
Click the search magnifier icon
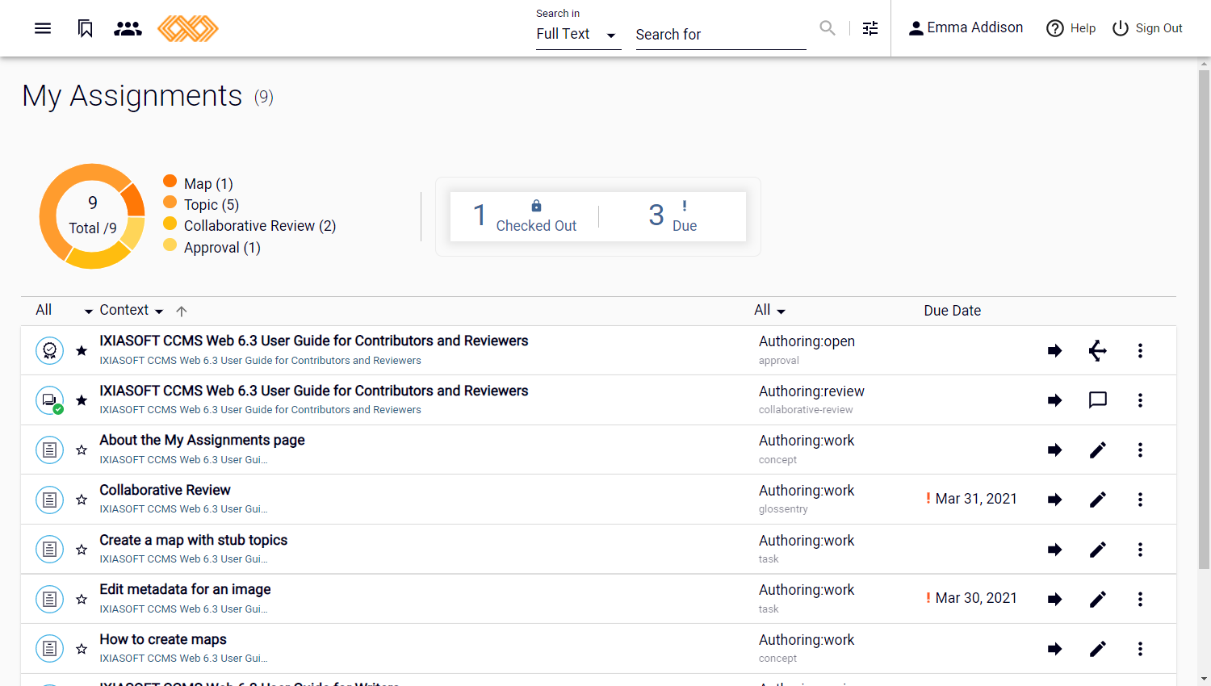pos(828,28)
